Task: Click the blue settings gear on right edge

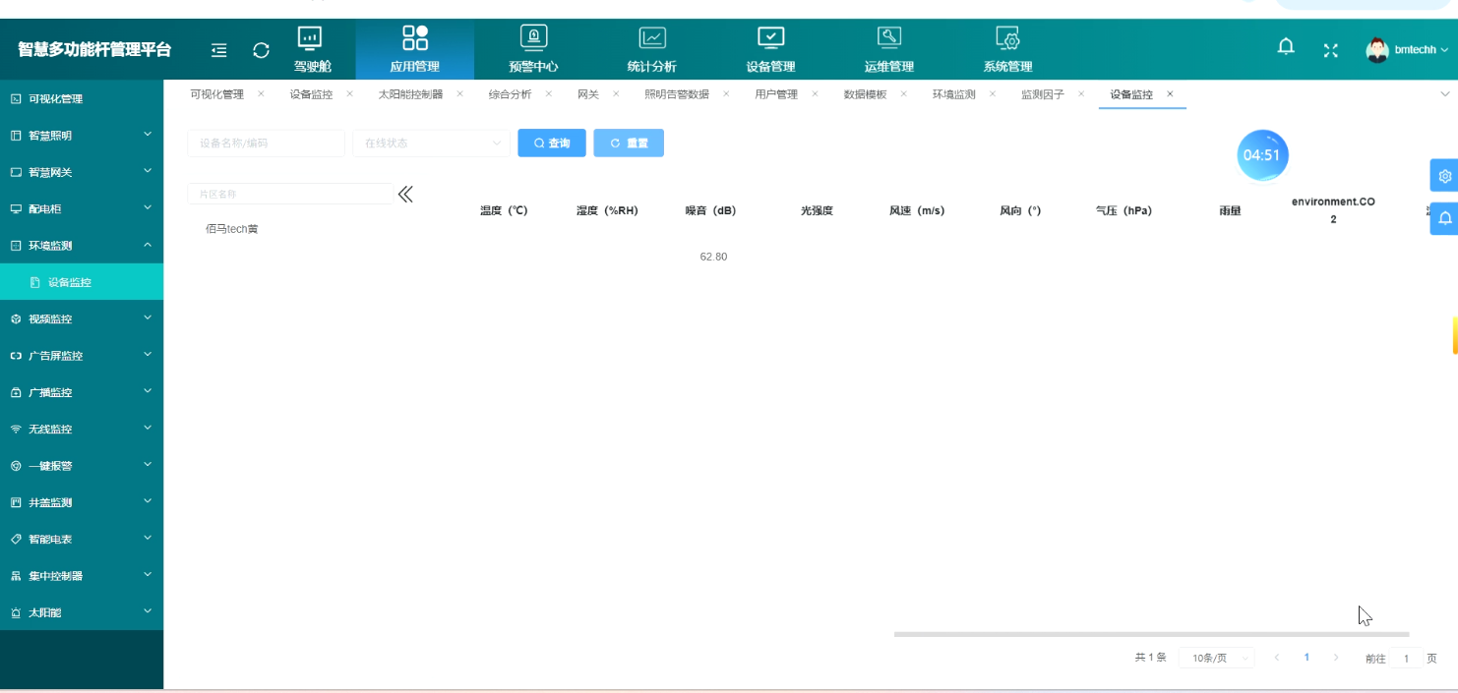Action: tap(1443, 176)
